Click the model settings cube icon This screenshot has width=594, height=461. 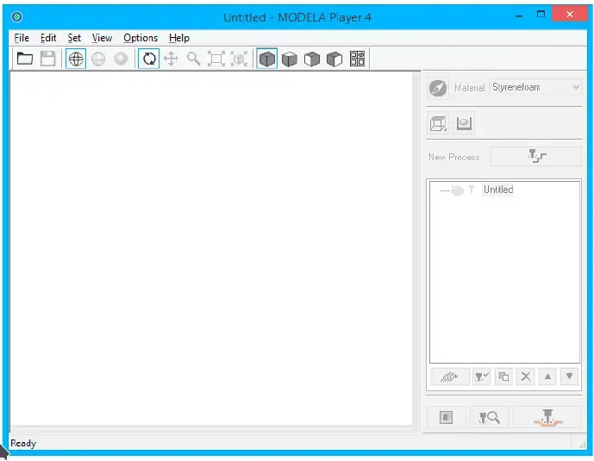click(x=438, y=123)
